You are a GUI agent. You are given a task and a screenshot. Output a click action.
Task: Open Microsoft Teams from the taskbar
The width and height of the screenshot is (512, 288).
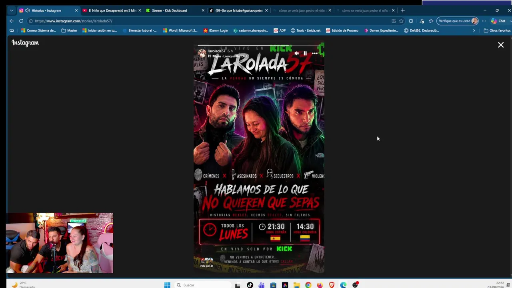pyautogui.click(x=262, y=285)
